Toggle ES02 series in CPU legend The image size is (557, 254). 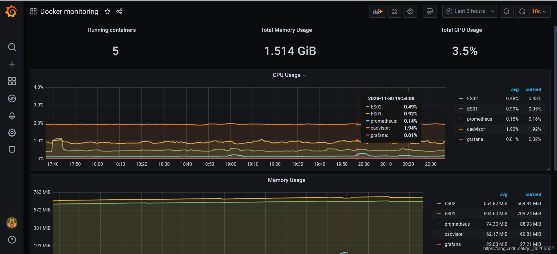pos(472,99)
